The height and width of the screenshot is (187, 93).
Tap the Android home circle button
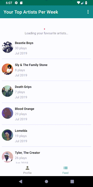pos(47,182)
